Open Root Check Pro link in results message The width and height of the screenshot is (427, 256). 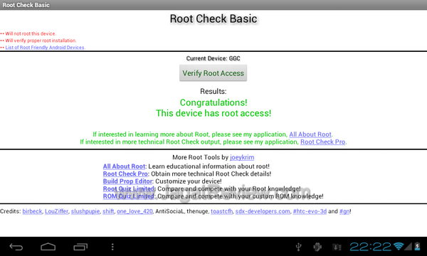pyautogui.click(x=322, y=142)
